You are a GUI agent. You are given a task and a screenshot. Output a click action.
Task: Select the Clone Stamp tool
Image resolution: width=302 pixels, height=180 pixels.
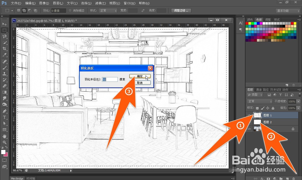(x=5, y=74)
